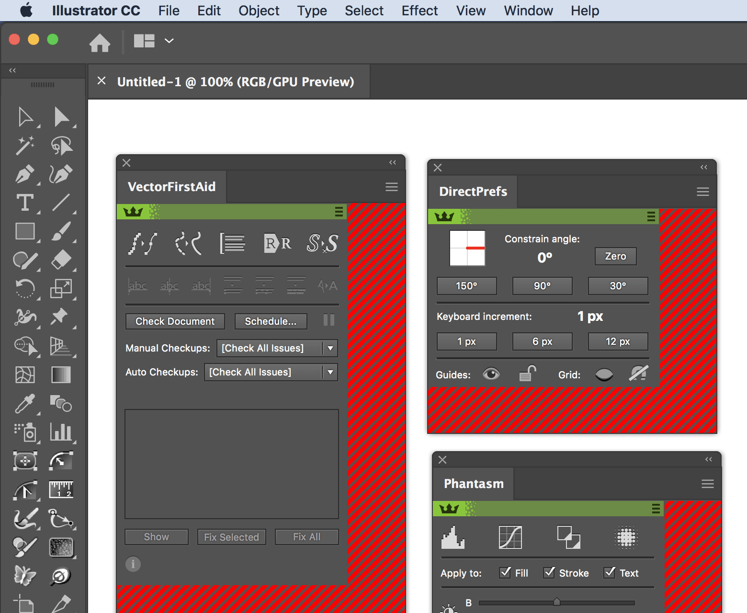Select the Rectangle tool
The image size is (747, 613).
coord(24,231)
